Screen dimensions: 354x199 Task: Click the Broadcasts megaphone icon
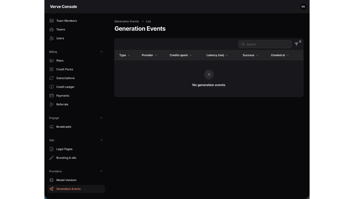tap(51, 127)
